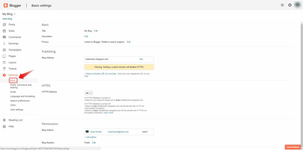The width and height of the screenshot is (303, 150).
Task: Click the Basic settings header title
Action: 41,6
